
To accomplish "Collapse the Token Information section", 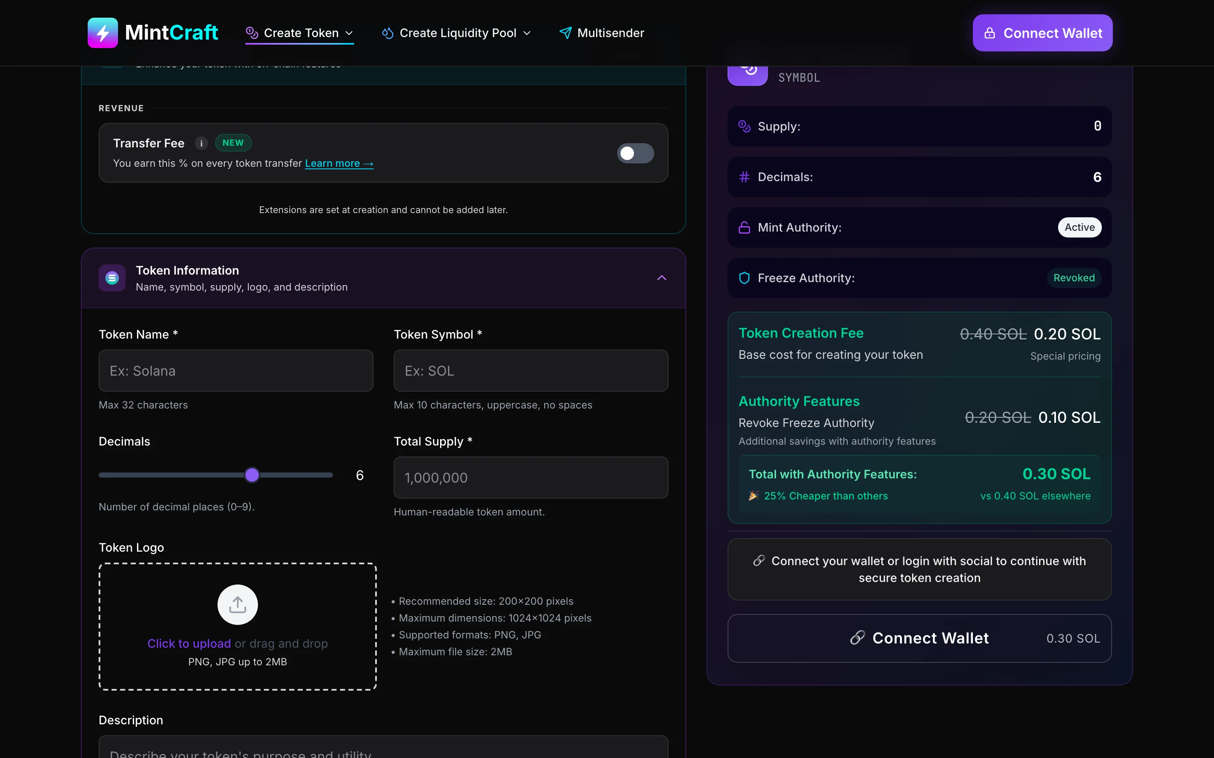I will (661, 278).
